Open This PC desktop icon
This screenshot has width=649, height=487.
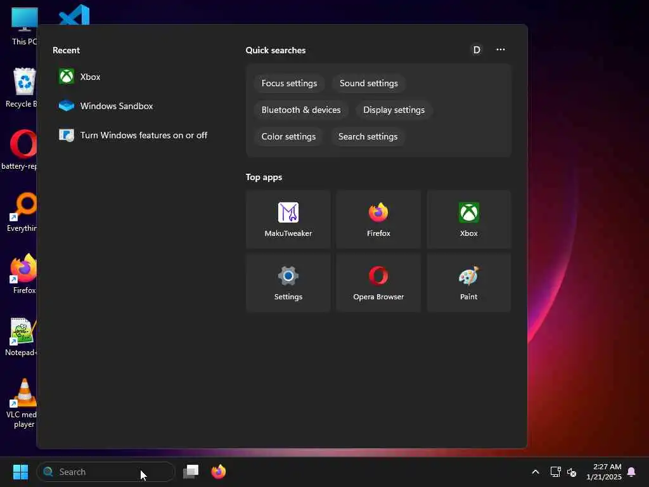[x=24, y=27]
